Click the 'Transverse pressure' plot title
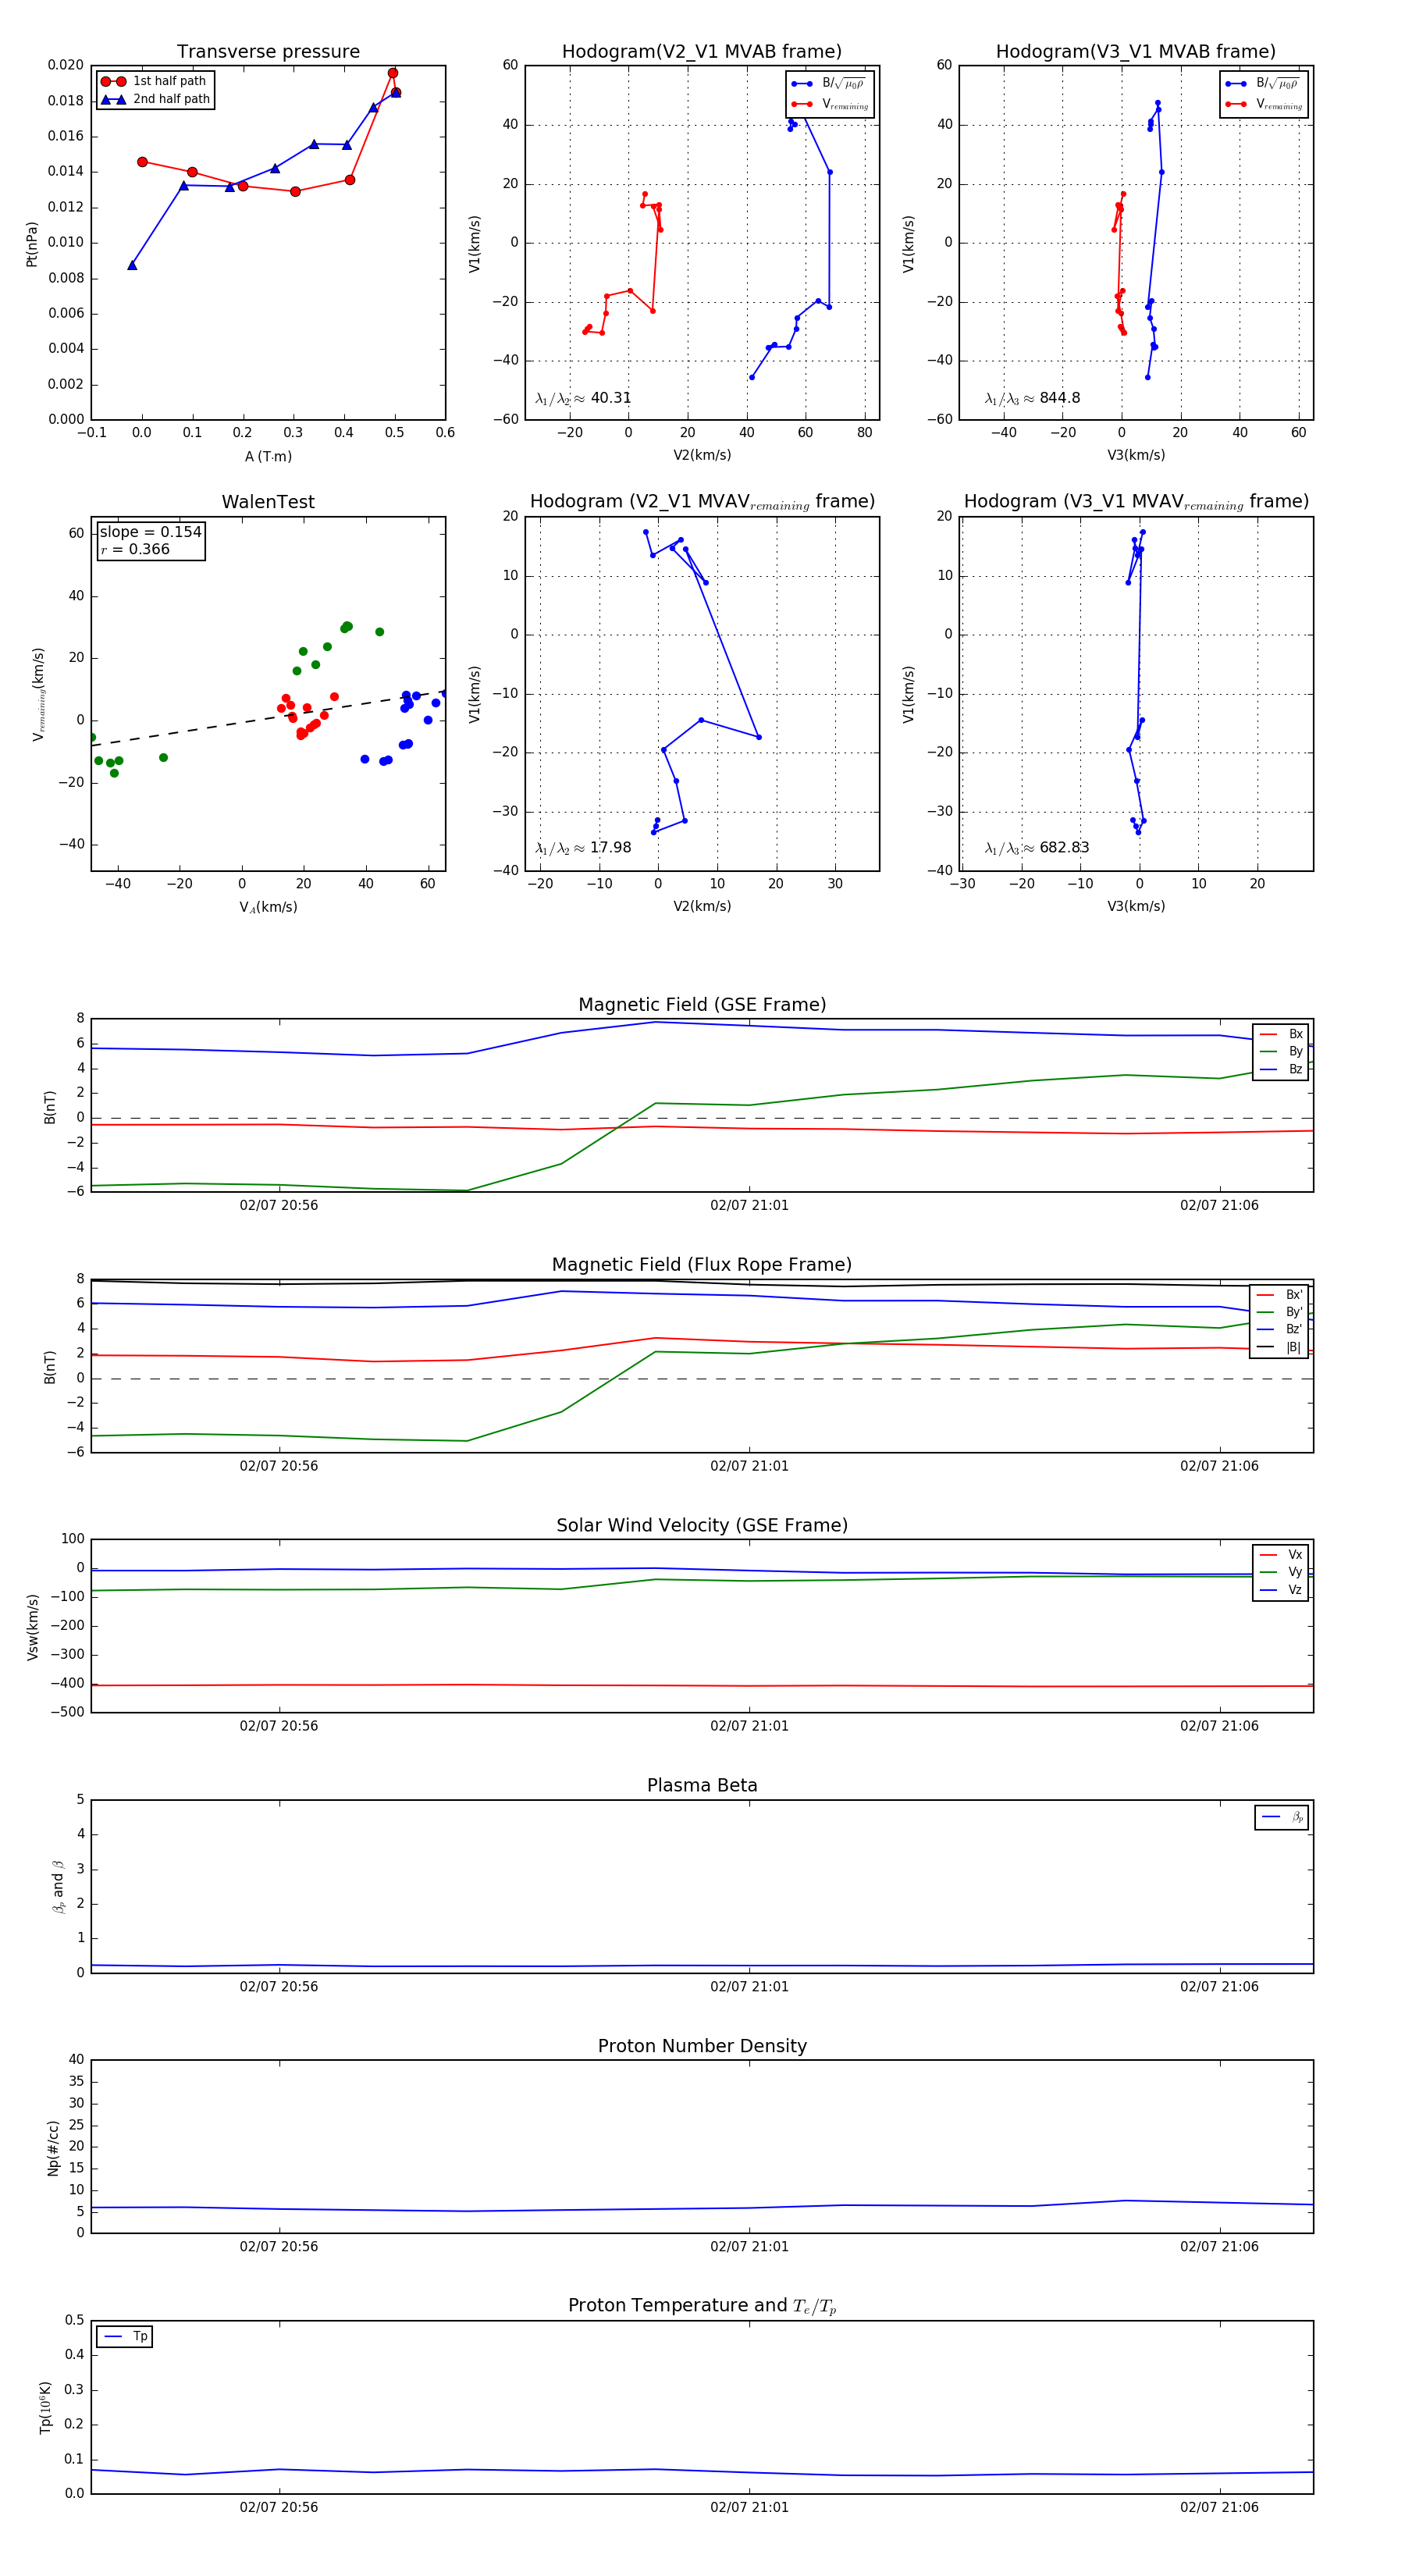This screenshot has height=2576, width=1405. pos(268,52)
